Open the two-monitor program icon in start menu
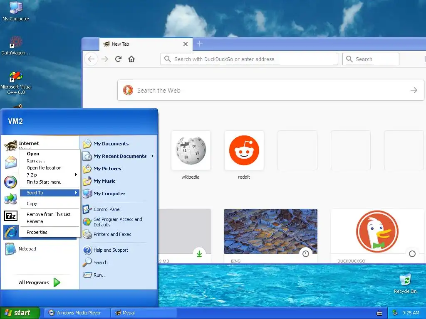The width and height of the screenshot is (426, 319). click(x=10, y=199)
